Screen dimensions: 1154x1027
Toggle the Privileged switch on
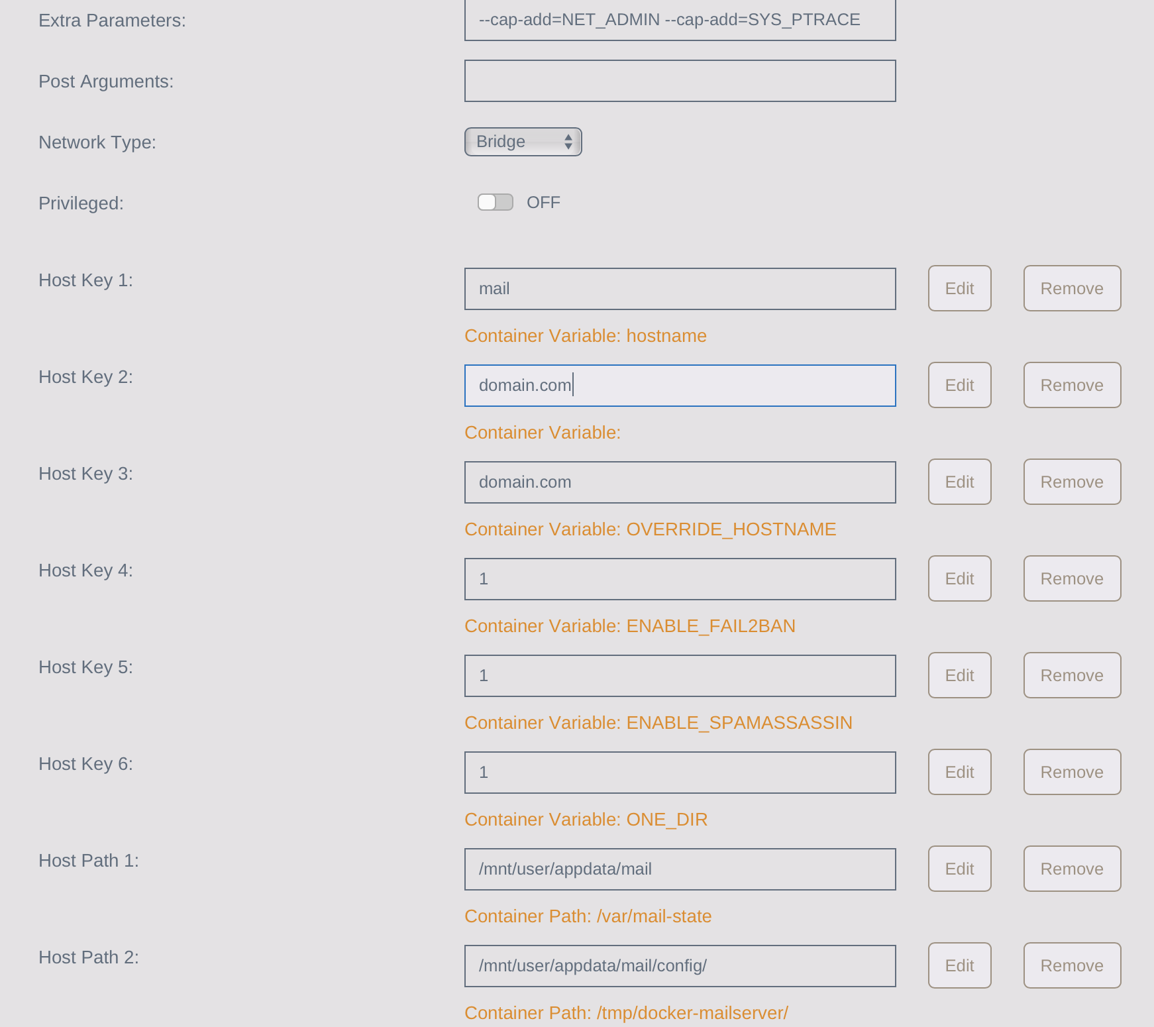coord(496,202)
